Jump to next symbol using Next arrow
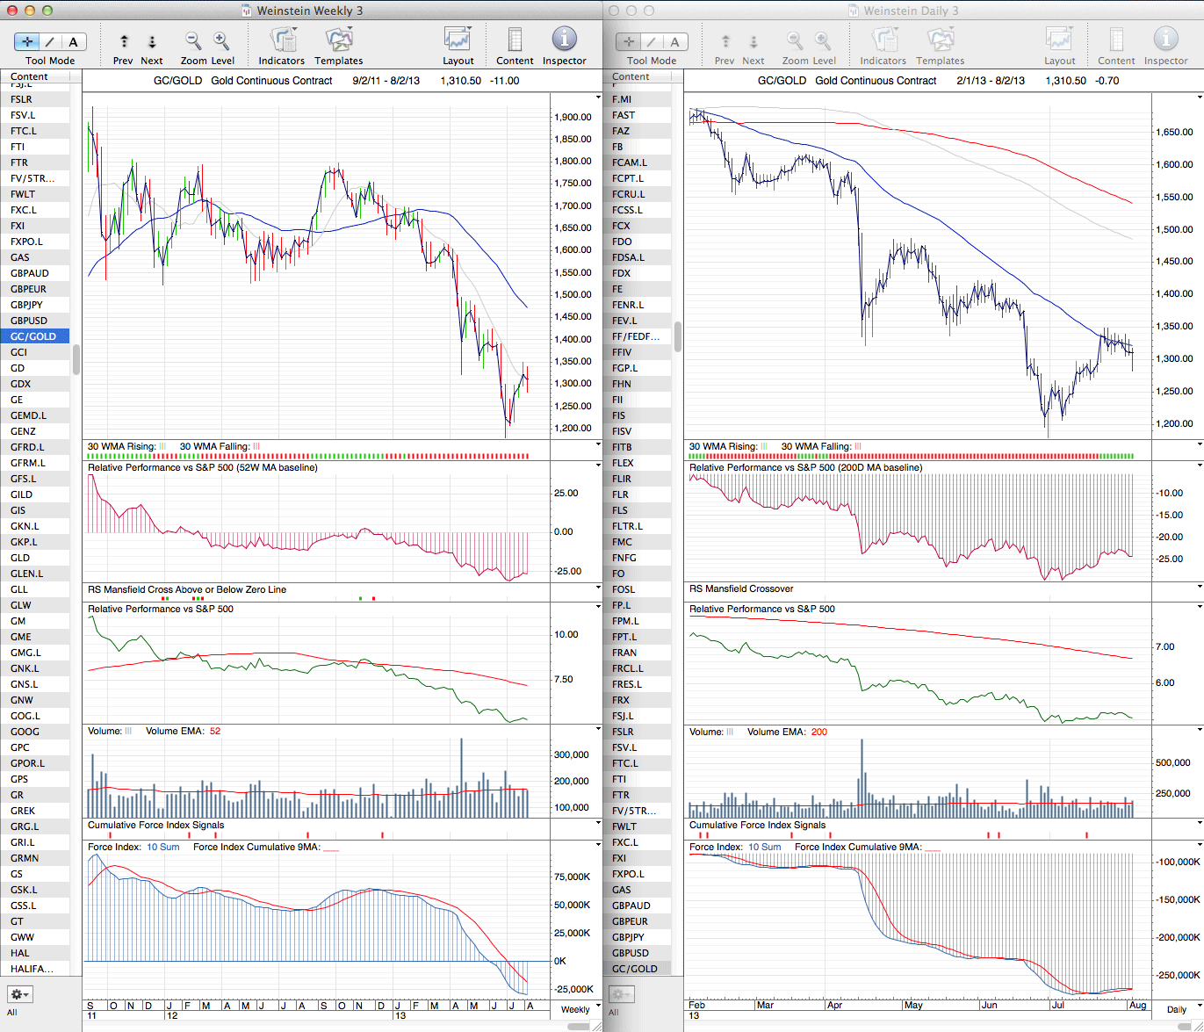This screenshot has height=1032, width=1204. click(x=152, y=41)
